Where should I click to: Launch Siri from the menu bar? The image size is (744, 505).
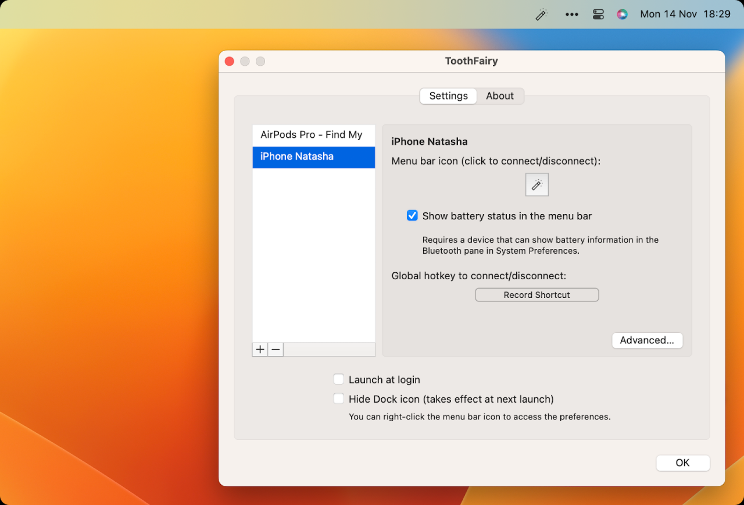click(x=622, y=15)
